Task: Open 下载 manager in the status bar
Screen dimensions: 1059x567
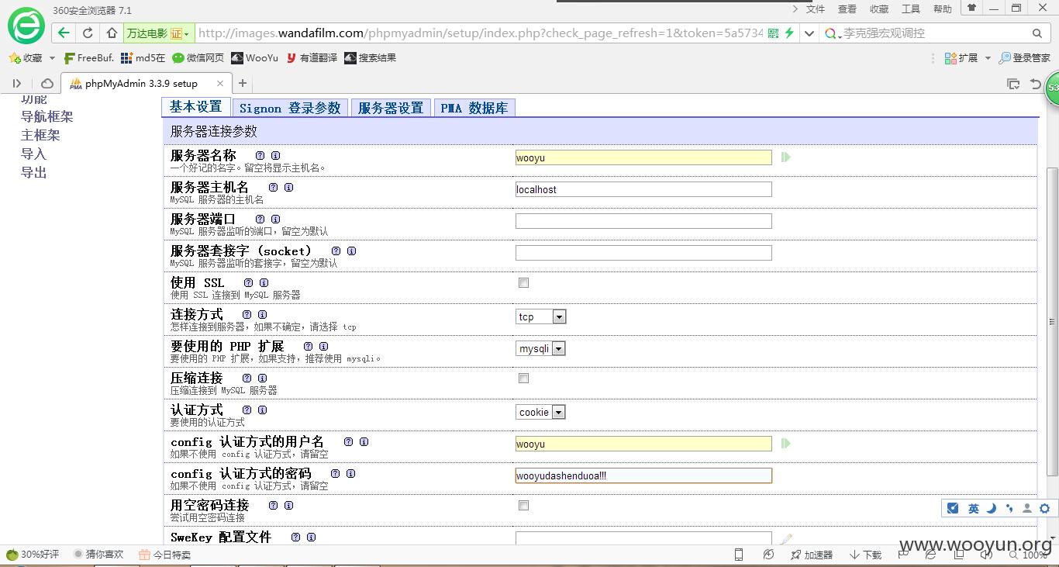Action: (x=866, y=555)
